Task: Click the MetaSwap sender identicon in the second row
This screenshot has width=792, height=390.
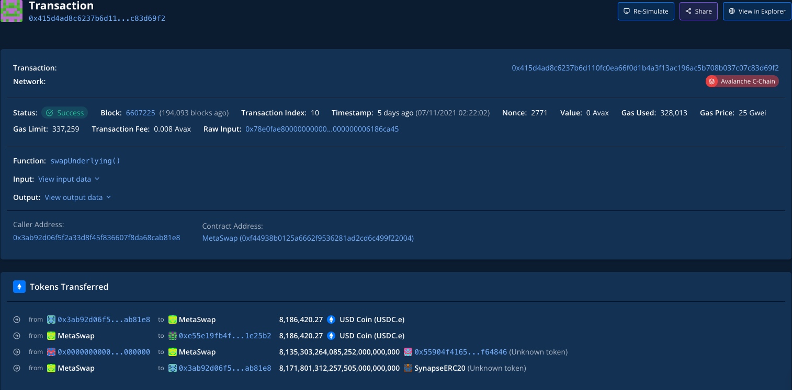Action: pos(51,336)
